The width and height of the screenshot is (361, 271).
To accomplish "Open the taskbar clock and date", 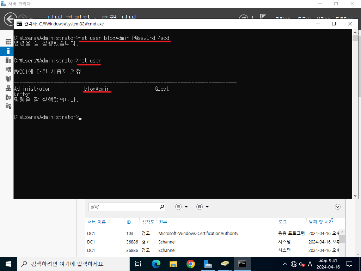I will click(x=328, y=264).
